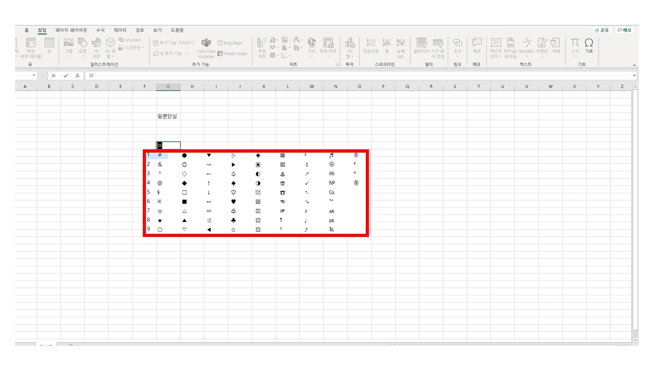Click the 시간 표시 막대 icon
The width and height of the screenshot is (667, 375).
[x=438, y=48]
